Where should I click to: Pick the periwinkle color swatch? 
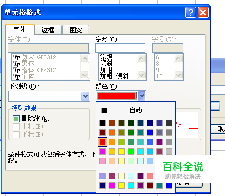tap(102, 176)
